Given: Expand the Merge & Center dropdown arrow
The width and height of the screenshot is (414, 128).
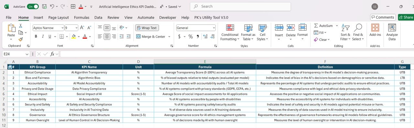Looking at the screenshot, I should (x=169, y=36).
